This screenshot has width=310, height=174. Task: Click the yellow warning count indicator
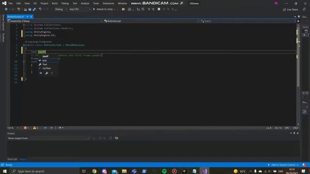(x=35, y=128)
